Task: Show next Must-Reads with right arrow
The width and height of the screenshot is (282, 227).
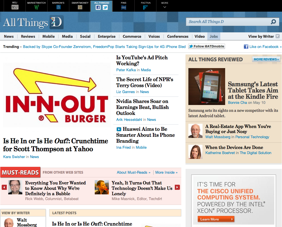Action: point(177,187)
